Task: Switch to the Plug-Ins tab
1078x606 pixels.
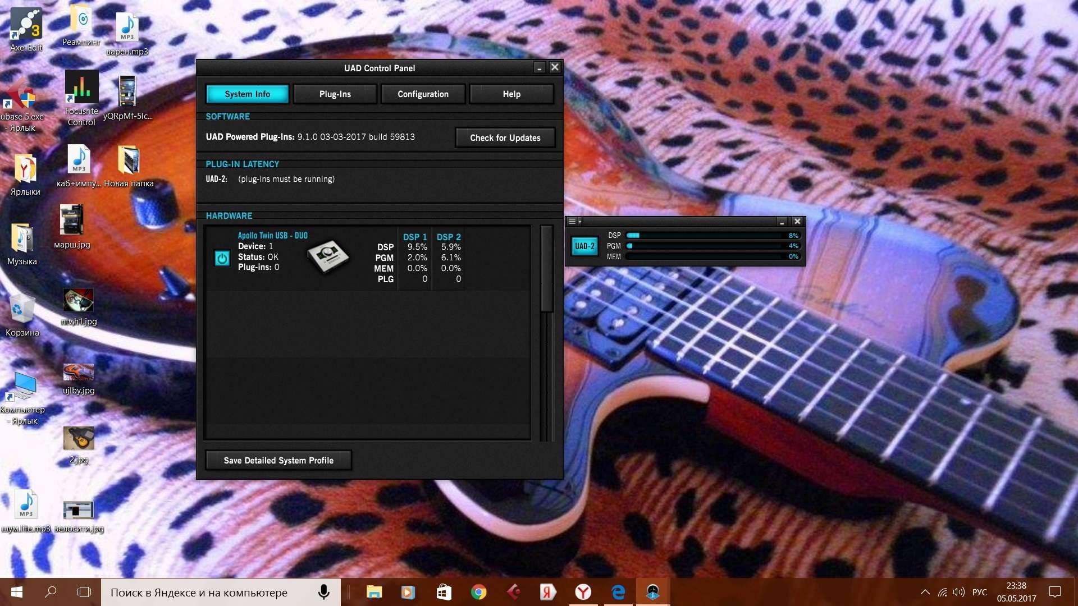Action: (335, 94)
